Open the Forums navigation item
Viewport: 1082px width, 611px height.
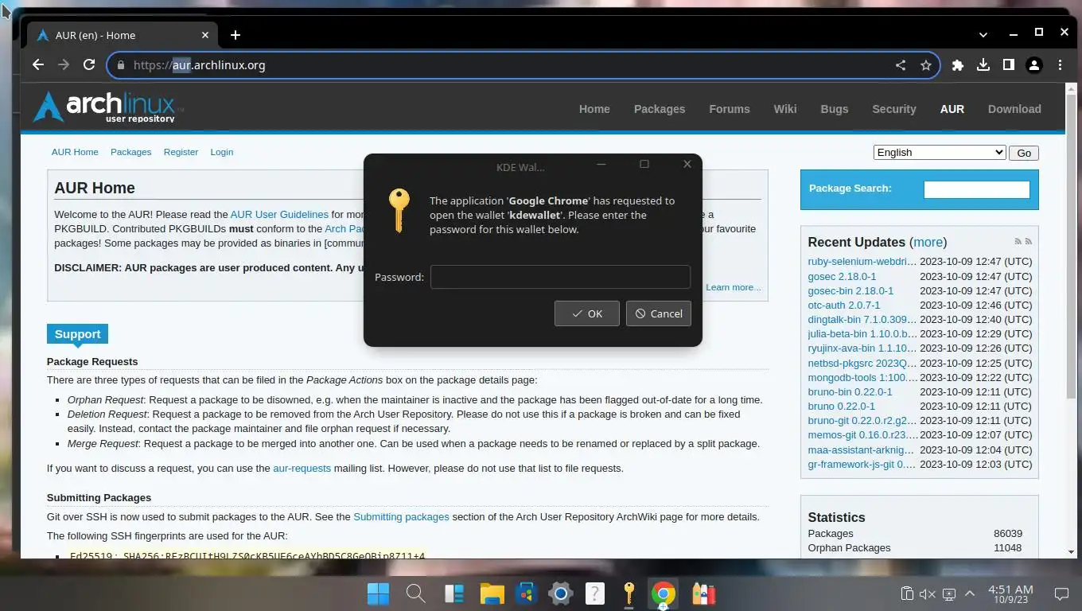tap(730, 109)
